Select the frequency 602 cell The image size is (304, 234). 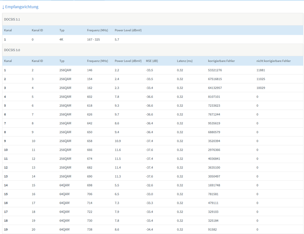pyautogui.click(x=90, y=97)
